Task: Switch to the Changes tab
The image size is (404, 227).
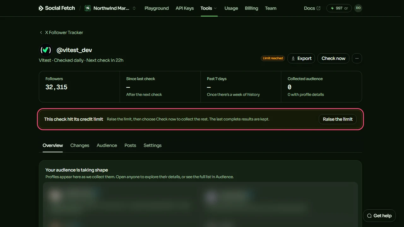Action: [x=80, y=145]
